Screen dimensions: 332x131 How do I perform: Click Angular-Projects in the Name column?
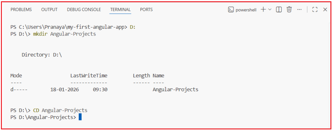tap(175, 89)
